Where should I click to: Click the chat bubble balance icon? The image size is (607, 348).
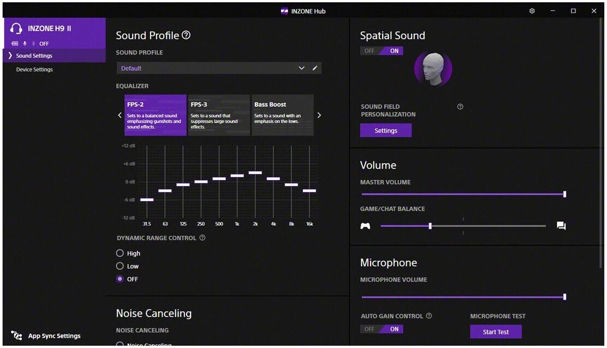tap(561, 226)
